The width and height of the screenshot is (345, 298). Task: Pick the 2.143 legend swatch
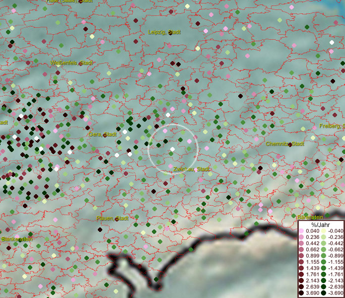[x=301, y=281]
